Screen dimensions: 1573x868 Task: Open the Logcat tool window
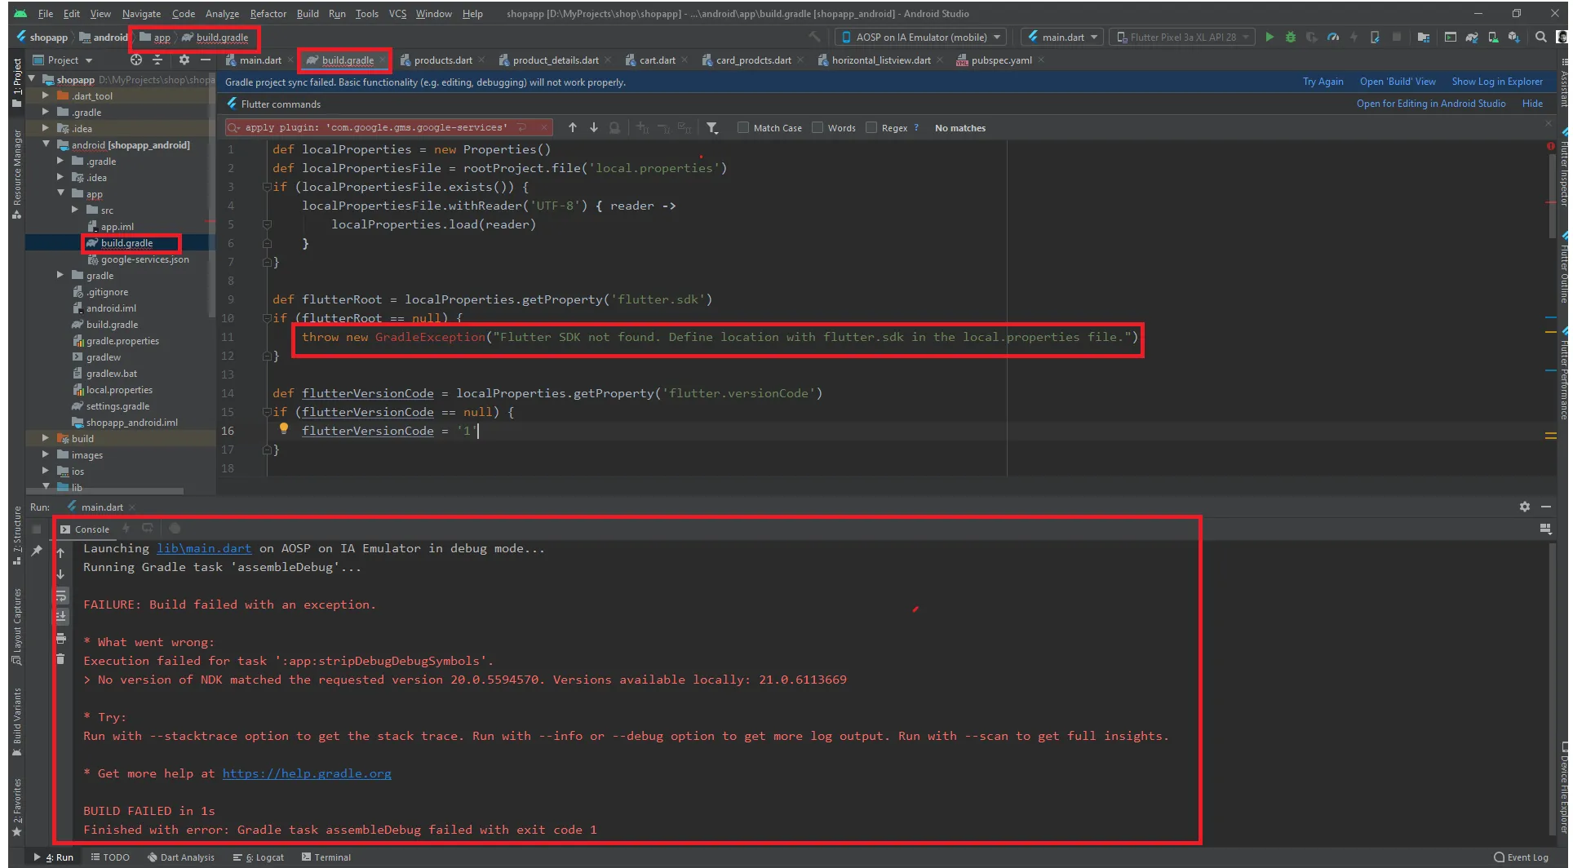pyautogui.click(x=259, y=857)
